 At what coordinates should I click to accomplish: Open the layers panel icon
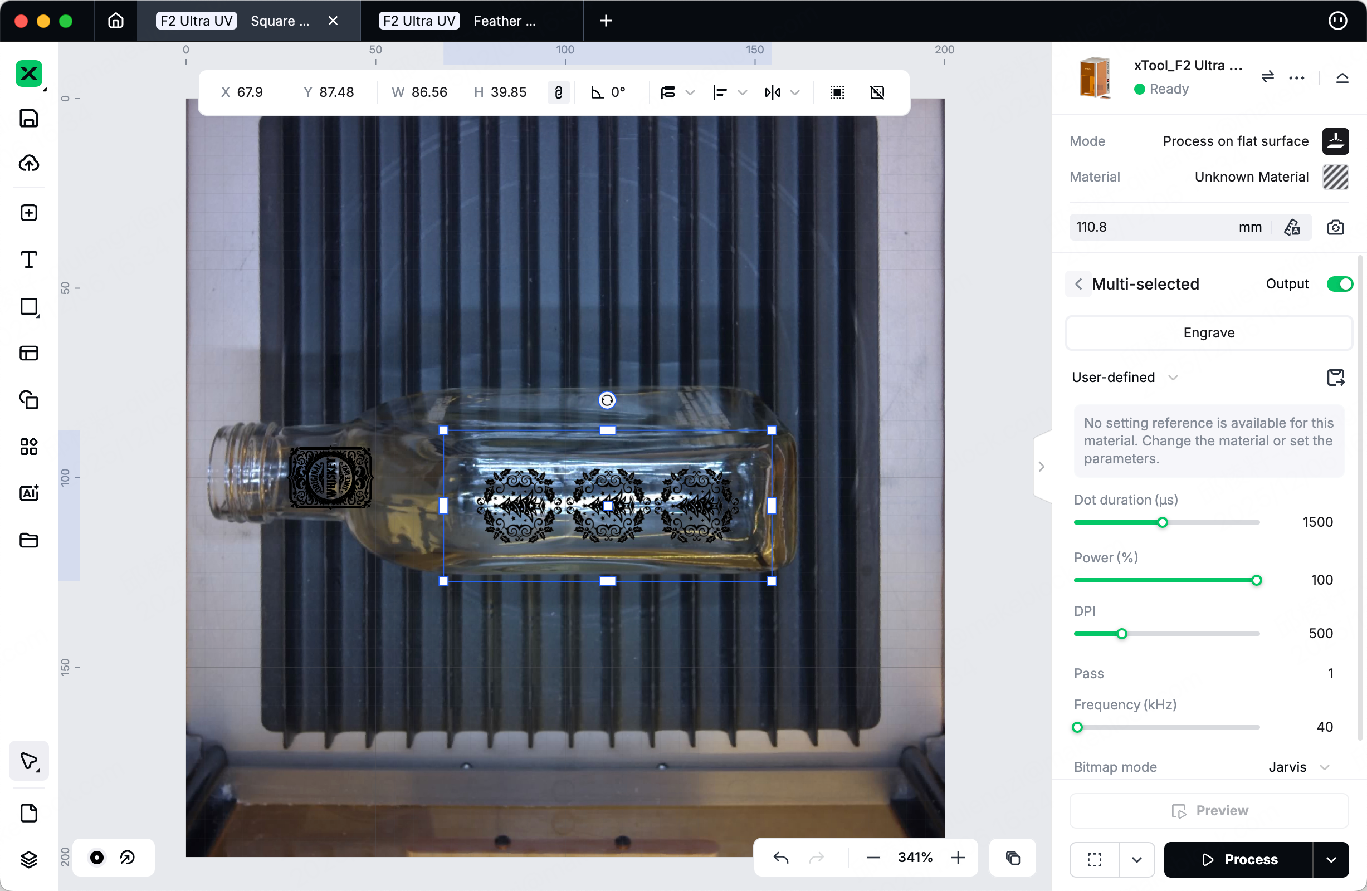pyautogui.click(x=29, y=859)
